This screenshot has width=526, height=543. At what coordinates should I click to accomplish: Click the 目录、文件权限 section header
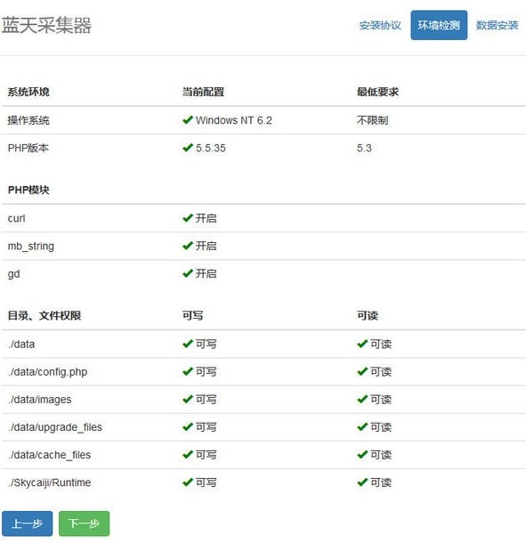[45, 315]
